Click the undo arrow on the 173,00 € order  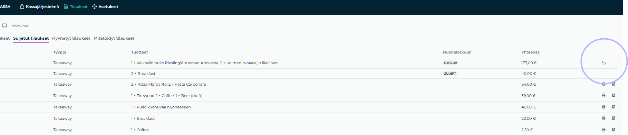[603, 63]
